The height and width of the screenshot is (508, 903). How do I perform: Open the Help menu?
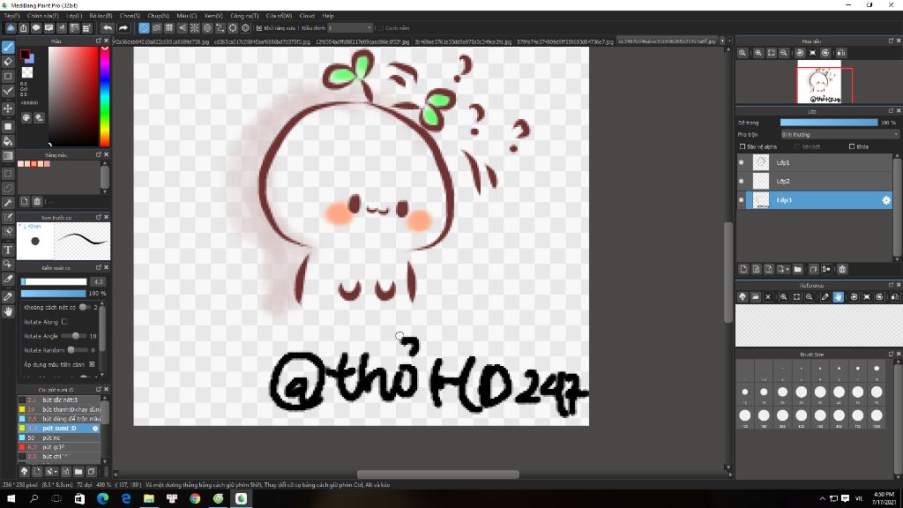[x=328, y=16]
